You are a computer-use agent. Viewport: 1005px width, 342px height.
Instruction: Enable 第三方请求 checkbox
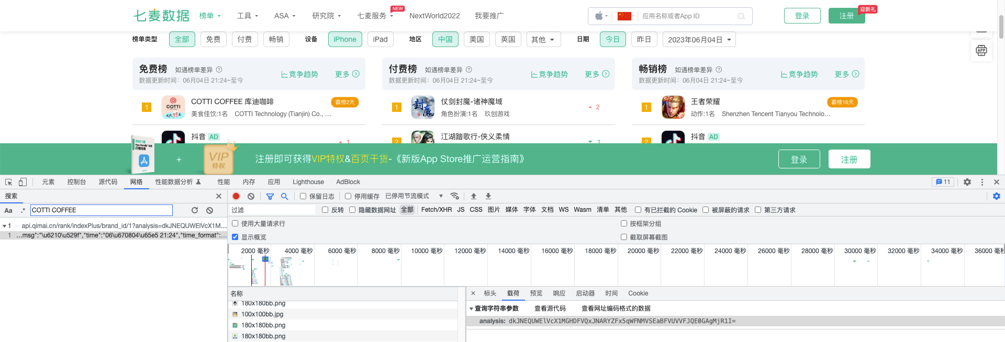coord(758,210)
